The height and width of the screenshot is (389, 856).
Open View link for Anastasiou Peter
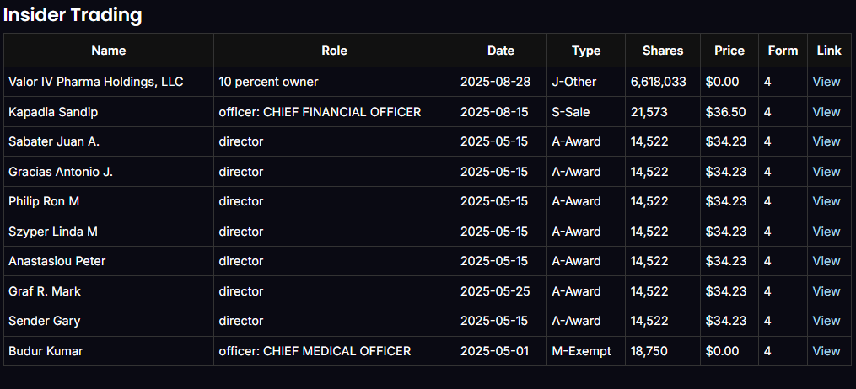pos(826,261)
